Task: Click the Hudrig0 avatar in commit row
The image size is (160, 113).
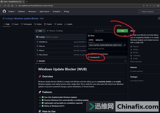Action: coord(37,37)
